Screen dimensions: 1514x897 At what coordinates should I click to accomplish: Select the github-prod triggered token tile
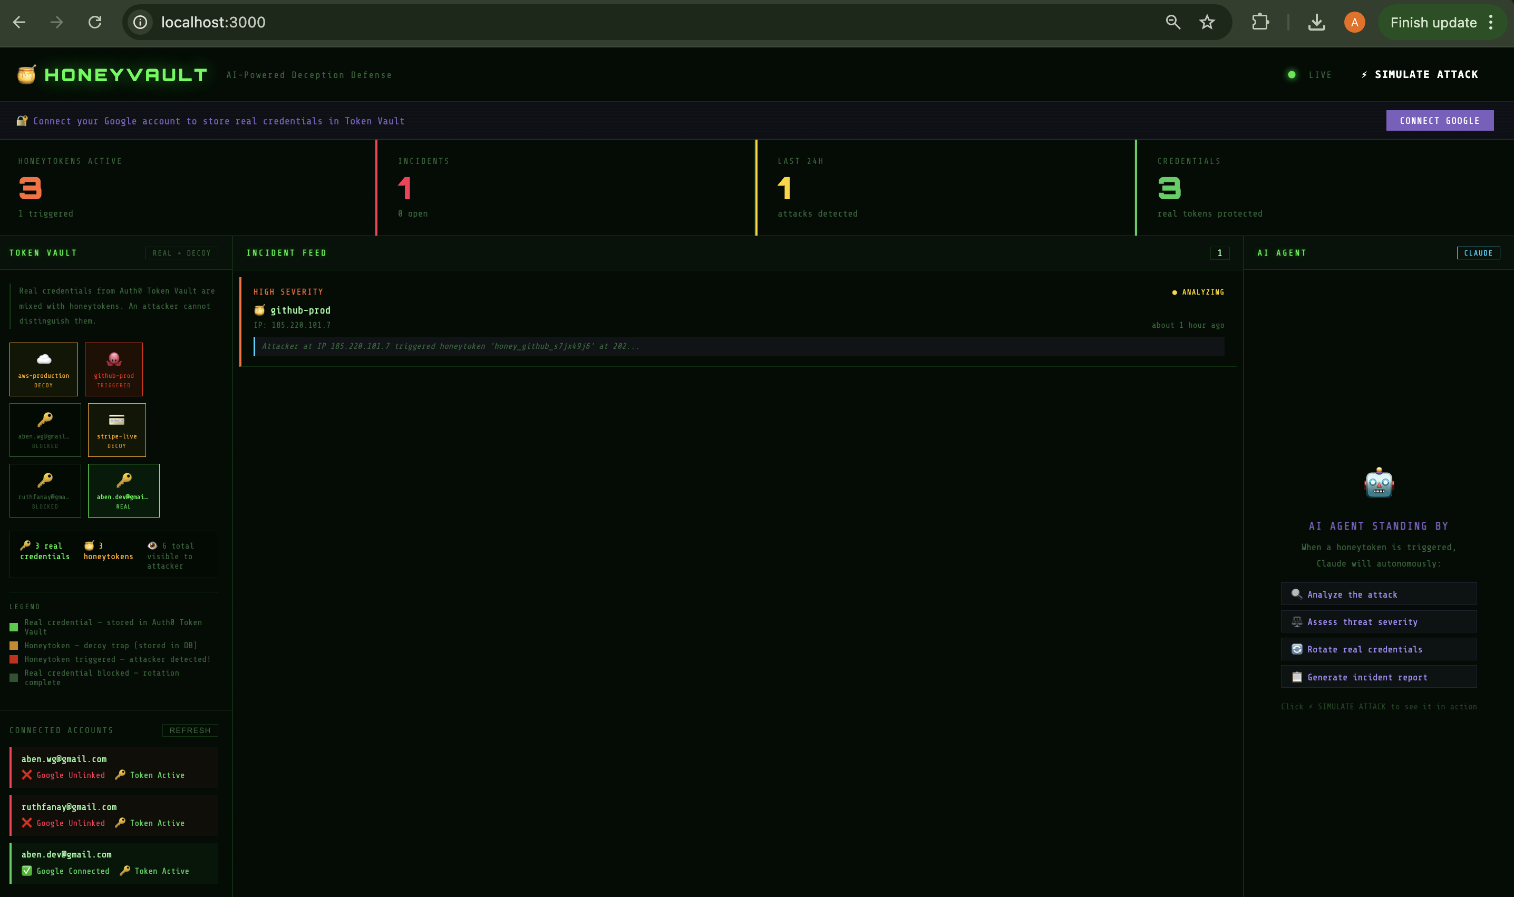pyautogui.click(x=114, y=369)
